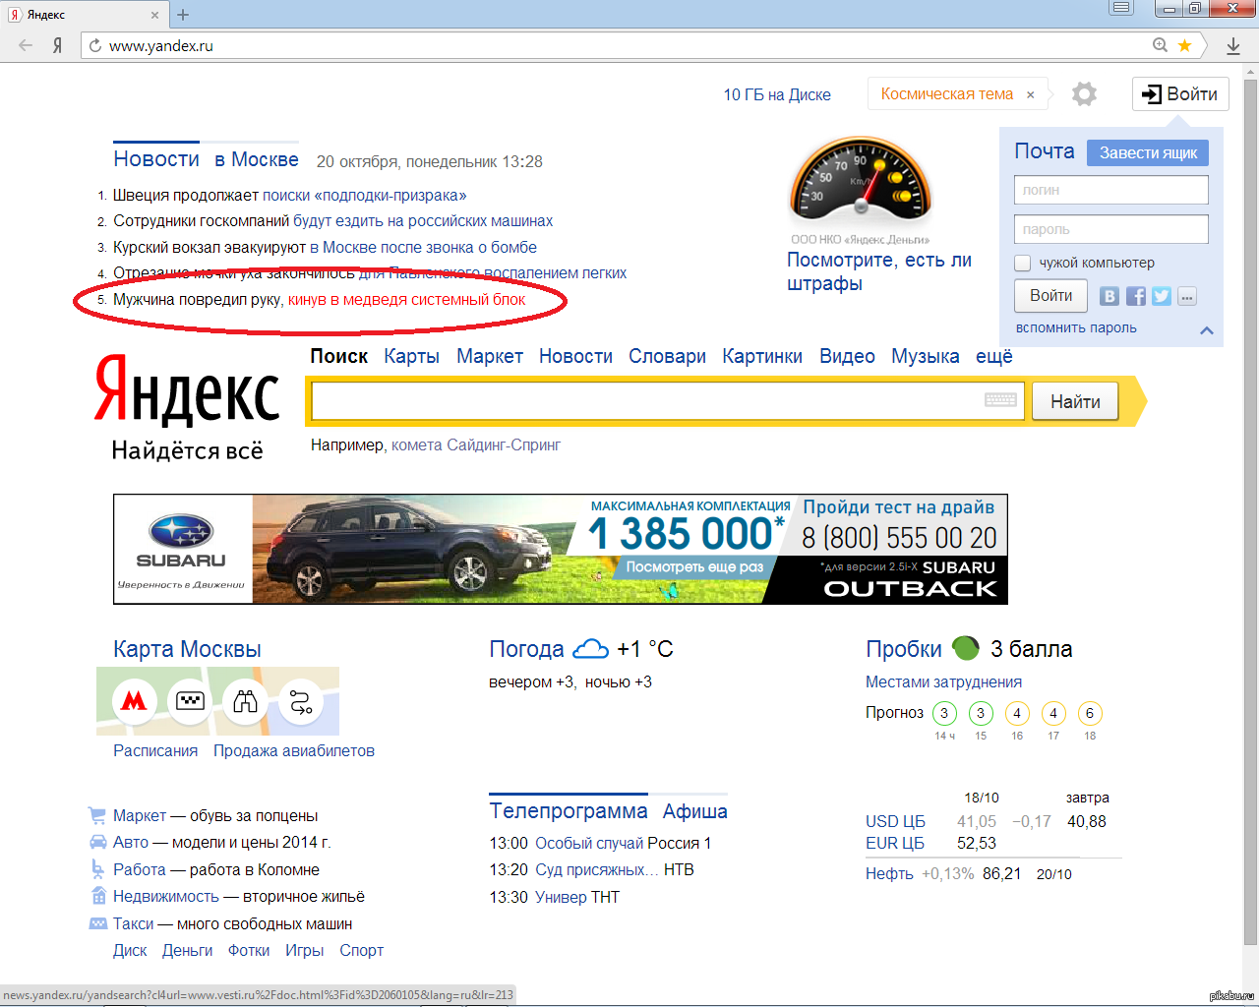
Task: Click the bookmark star in address bar
Action: (1185, 45)
